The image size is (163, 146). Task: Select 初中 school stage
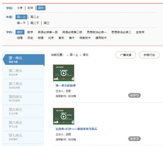pos(30,8)
